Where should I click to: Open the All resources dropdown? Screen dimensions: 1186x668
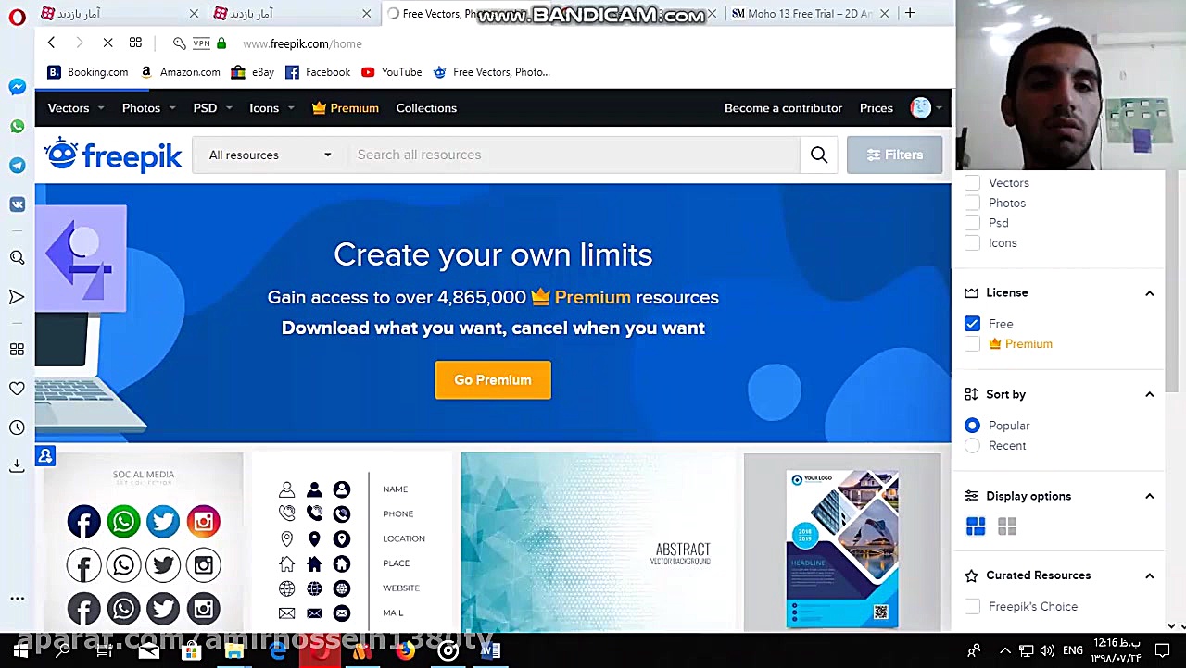(x=270, y=155)
